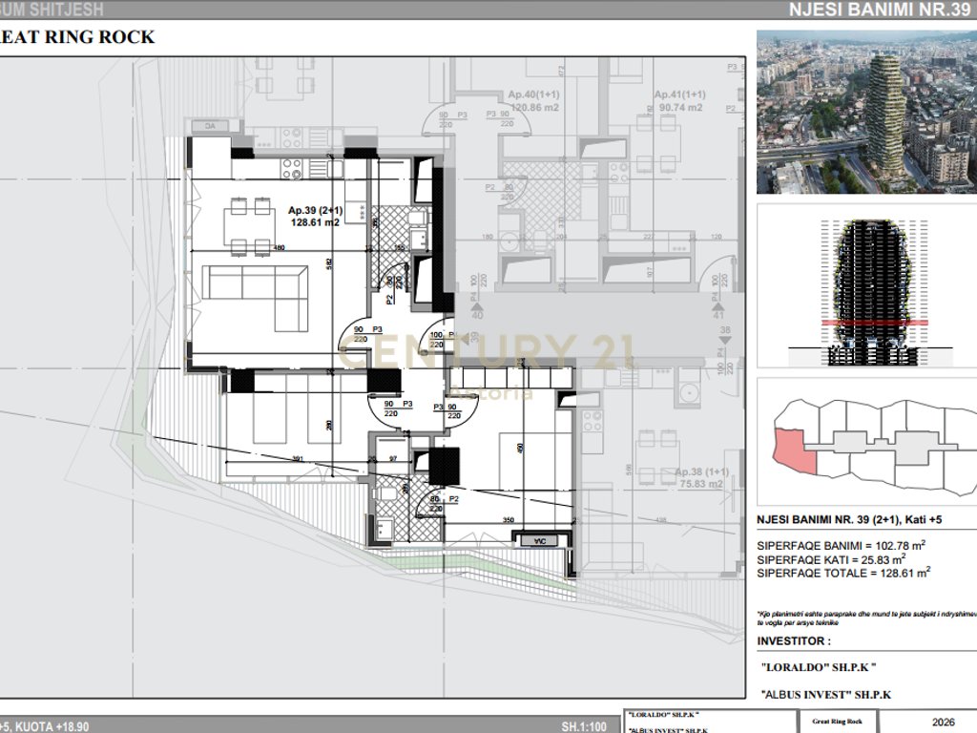
Task: Click the "Ap.41(1+1)" apartment label
Action: [679, 94]
